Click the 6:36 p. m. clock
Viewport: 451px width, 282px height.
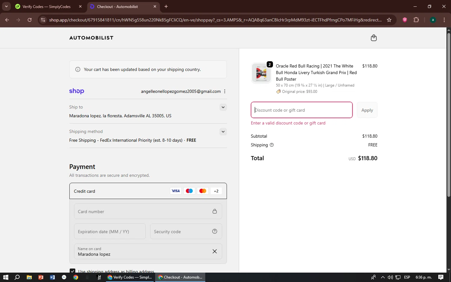pos(423,277)
